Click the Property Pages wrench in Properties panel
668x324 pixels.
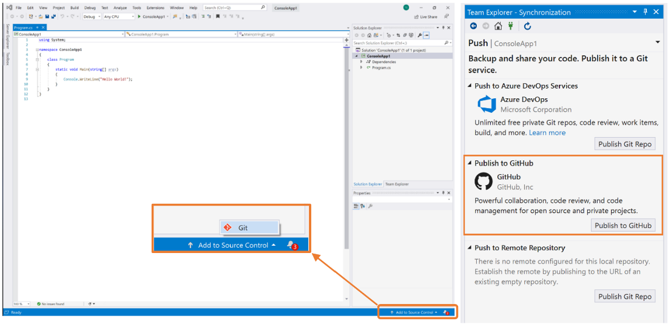pos(370,206)
